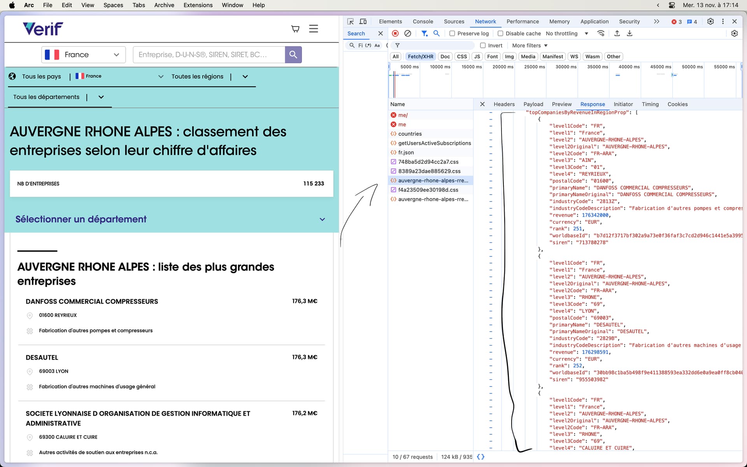The width and height of the screenshot is (747, 467).
Task: Toggle the regular expression search option
Action: click(x=368, y=46)
